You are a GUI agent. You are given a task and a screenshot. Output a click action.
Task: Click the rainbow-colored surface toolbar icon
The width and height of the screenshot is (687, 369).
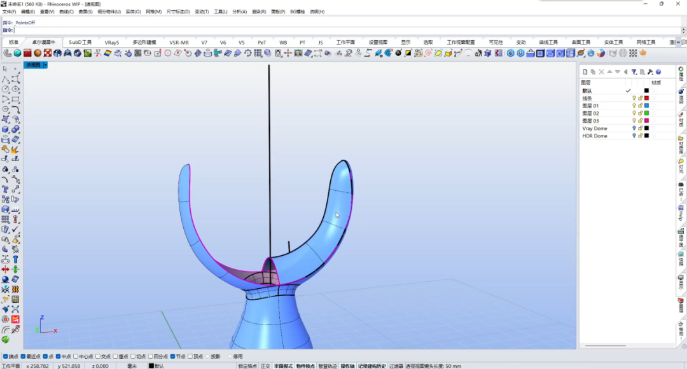(108, 53)
